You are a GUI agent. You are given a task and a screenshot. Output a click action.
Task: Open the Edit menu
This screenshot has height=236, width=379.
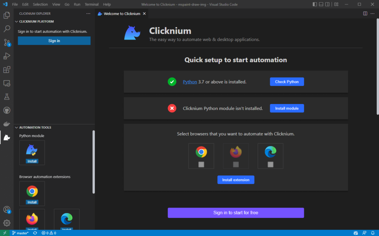(25, 4)
